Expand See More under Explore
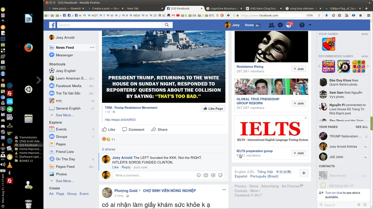 click(65, 181)
